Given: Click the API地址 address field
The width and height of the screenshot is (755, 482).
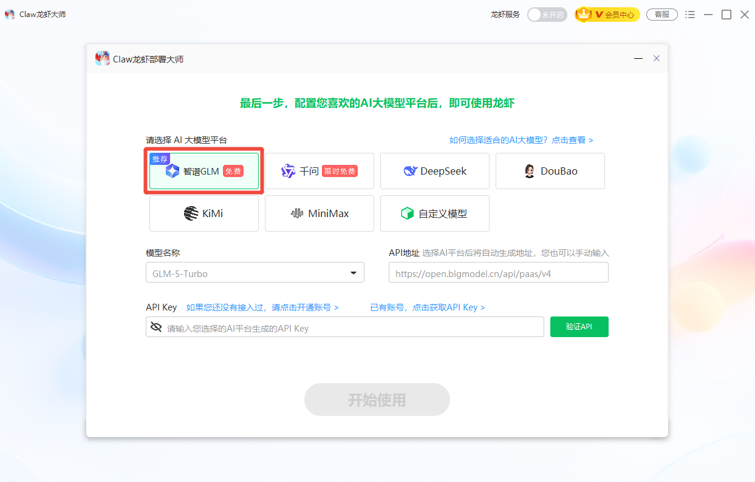Looking at the screenshot, I should tap(498, 272).
